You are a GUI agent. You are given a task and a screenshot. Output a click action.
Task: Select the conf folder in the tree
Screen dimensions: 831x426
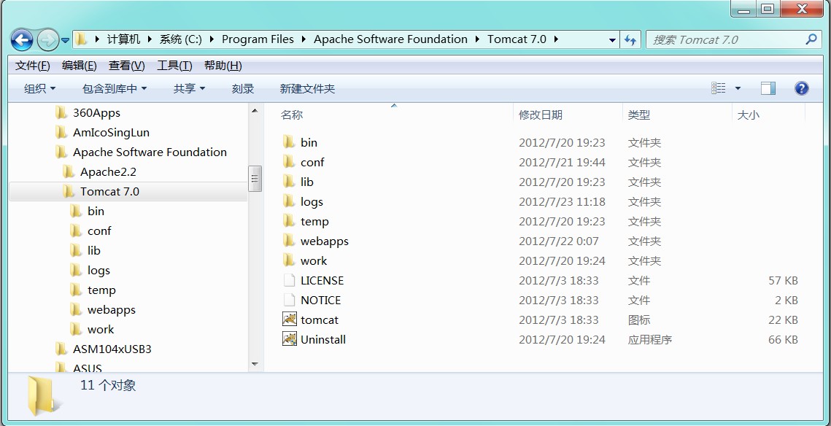pyautogui.click(x=99, y=231)
